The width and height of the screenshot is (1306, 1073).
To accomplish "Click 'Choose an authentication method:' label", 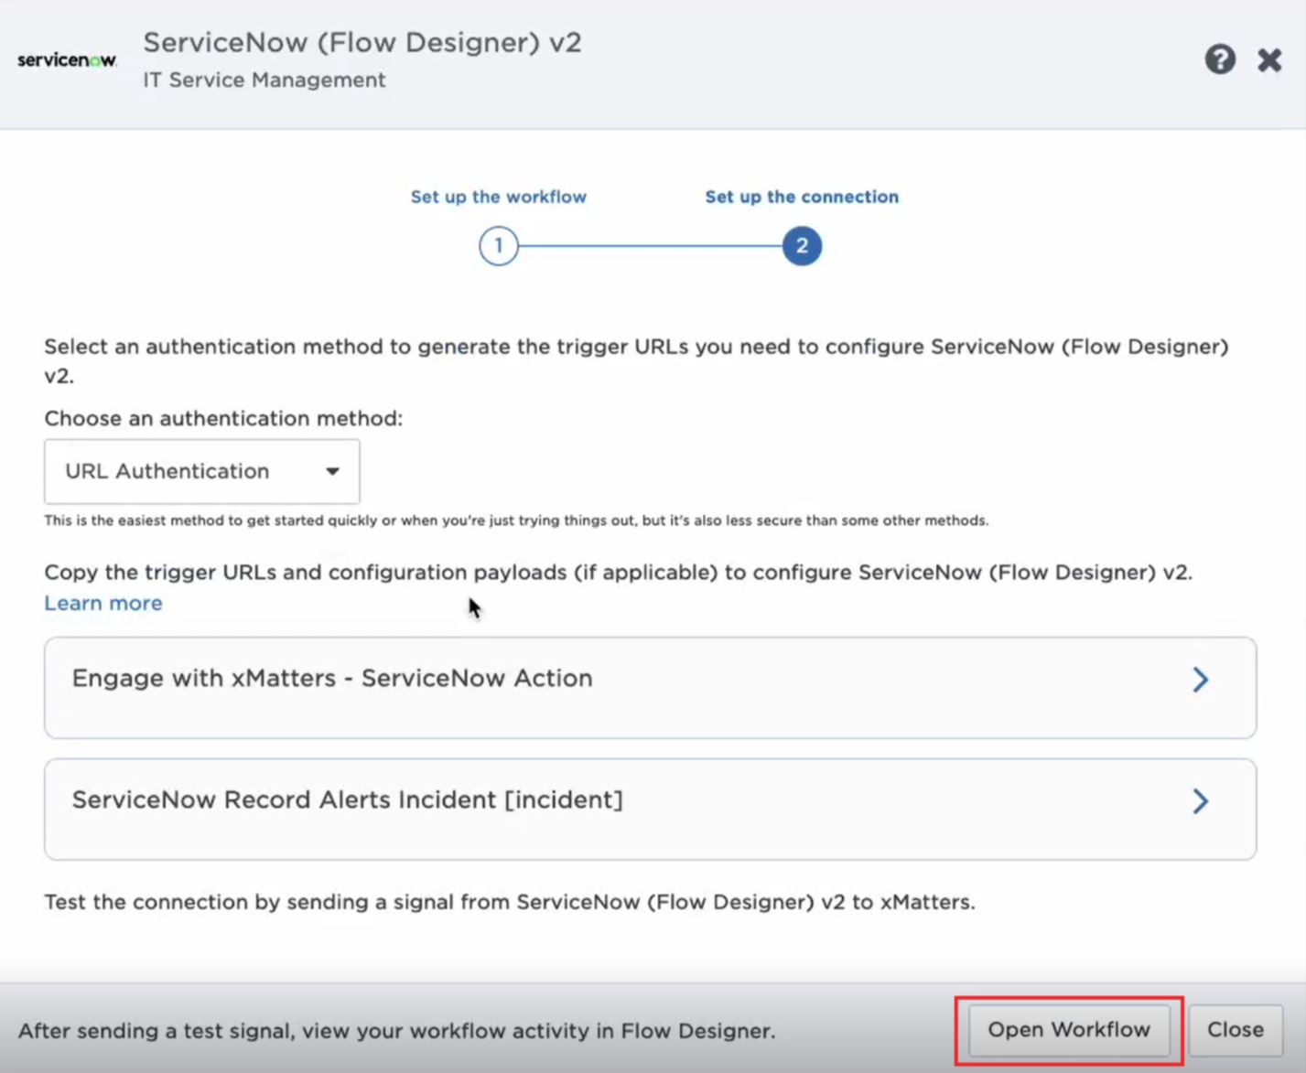I will (223, 418).
